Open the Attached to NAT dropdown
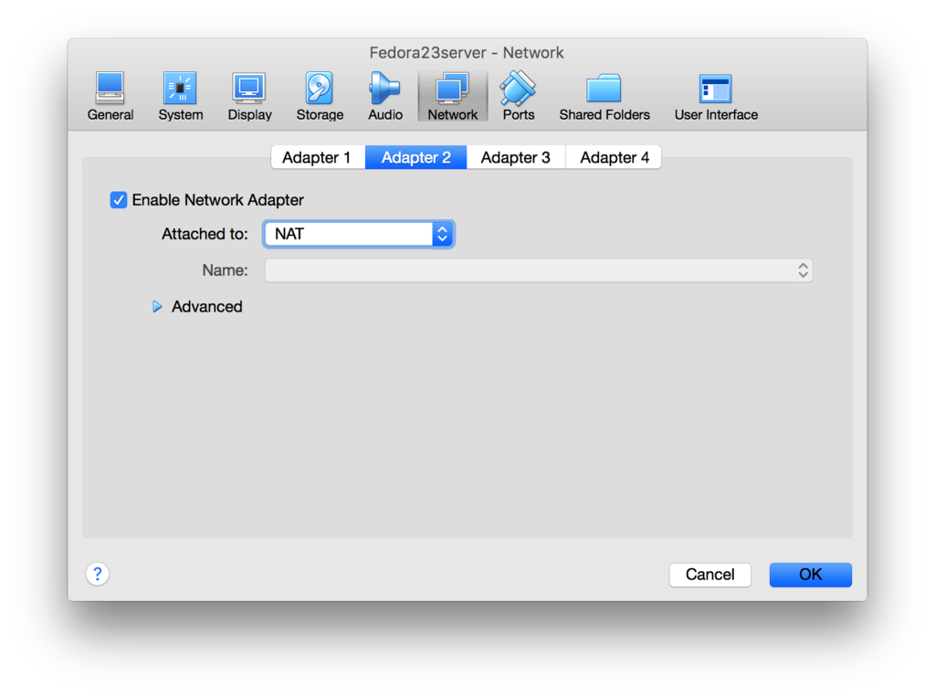 (359, 234)
